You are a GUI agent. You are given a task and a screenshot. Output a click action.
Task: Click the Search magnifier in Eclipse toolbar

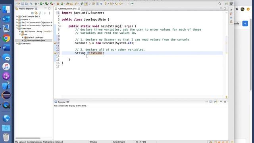(x=219, y=4)
